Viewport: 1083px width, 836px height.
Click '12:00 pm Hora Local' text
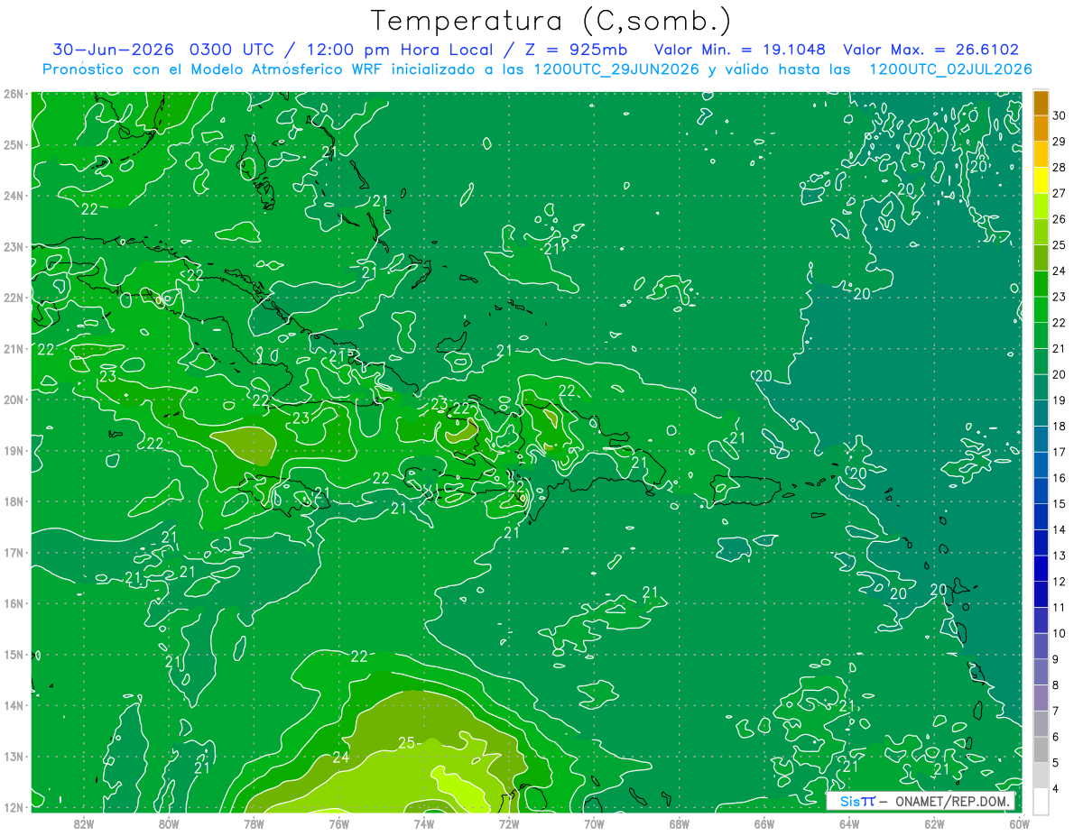click(398, 50)
